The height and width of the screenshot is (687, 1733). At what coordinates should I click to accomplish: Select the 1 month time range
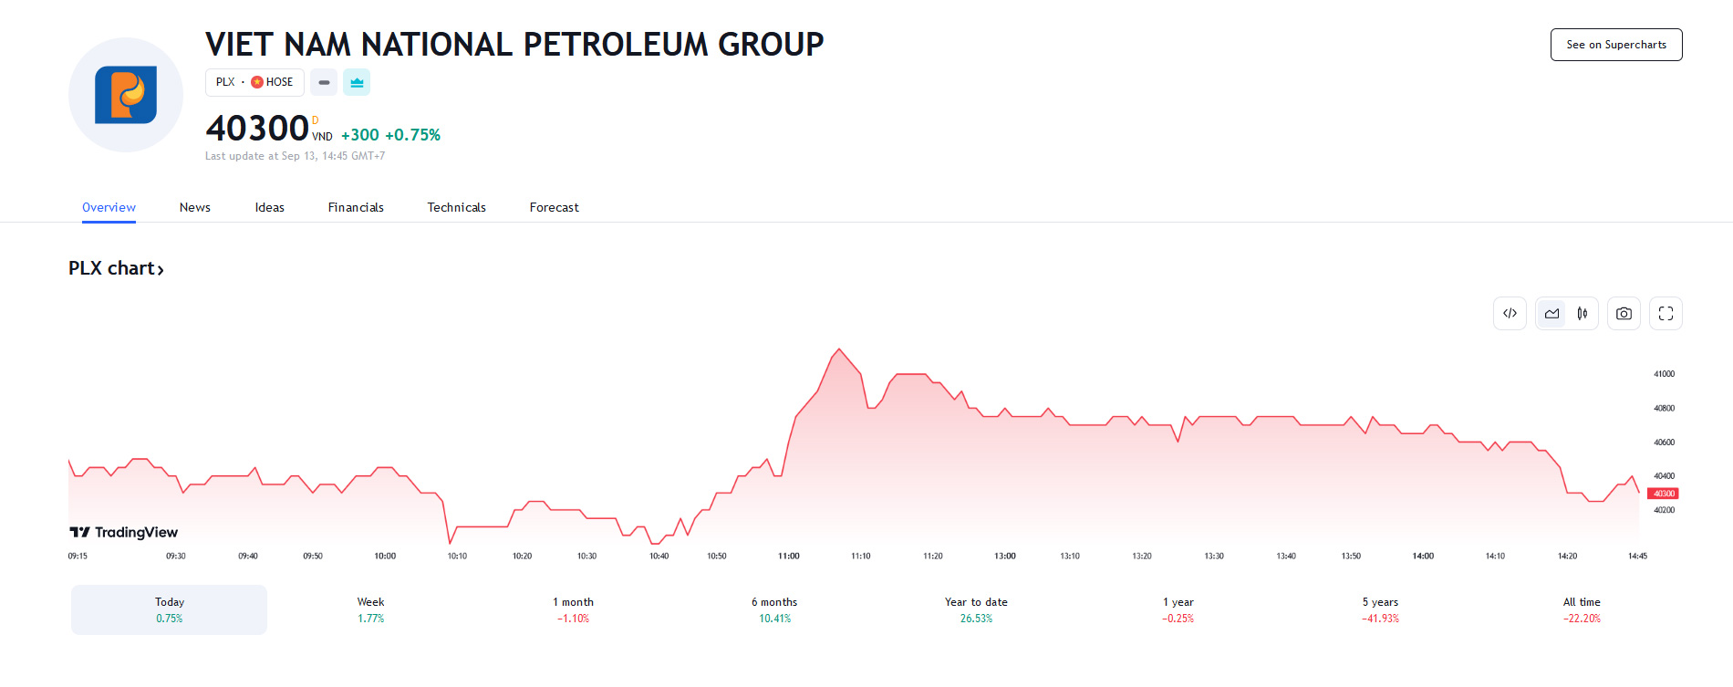pos(573,609)
